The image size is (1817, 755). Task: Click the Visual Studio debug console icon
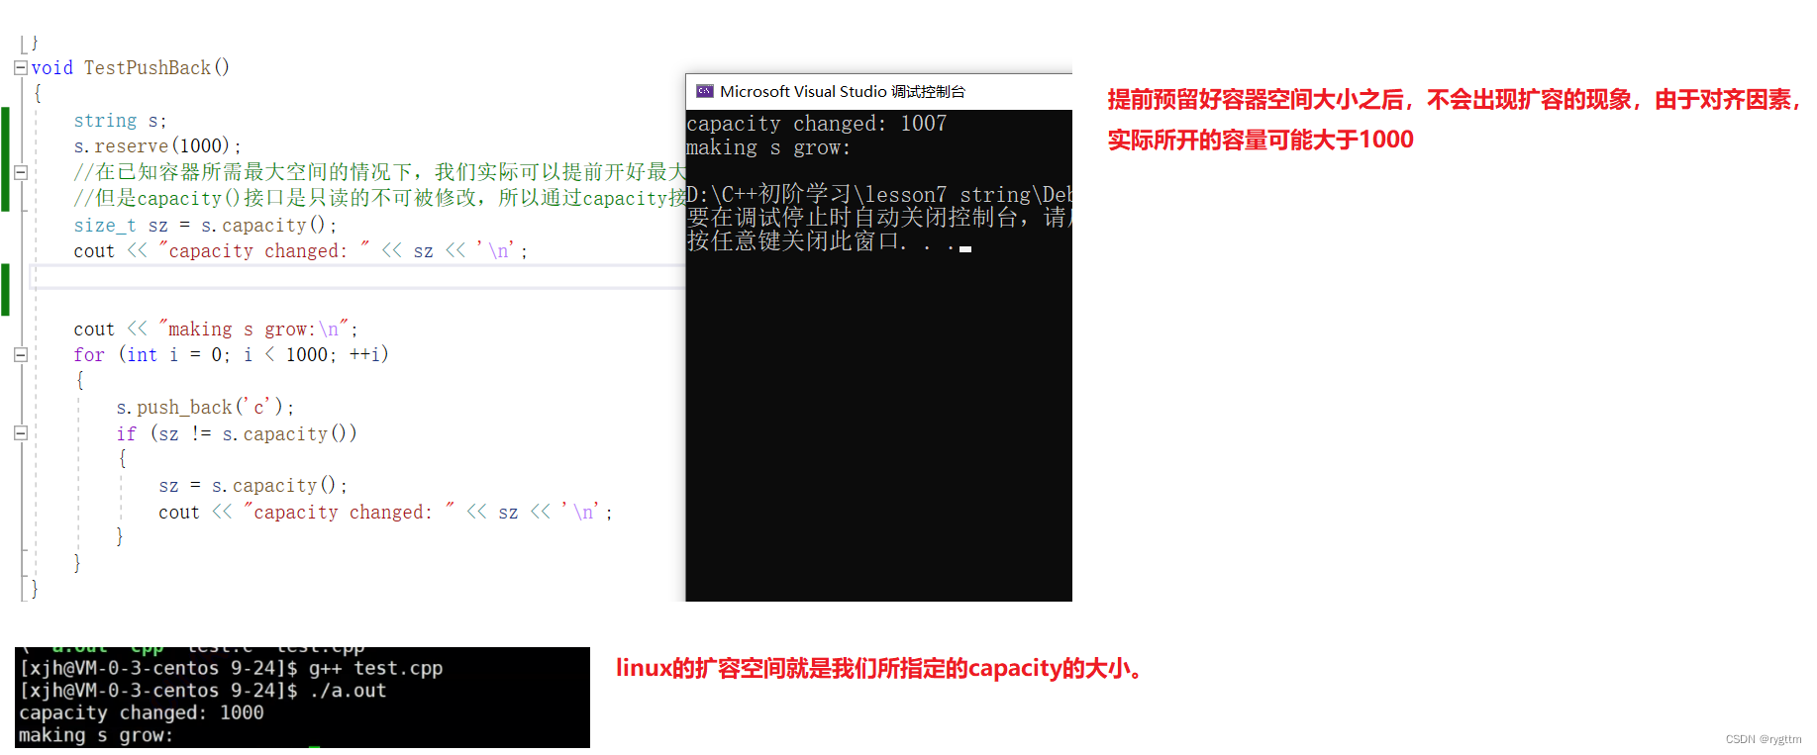tap(705, 91)
